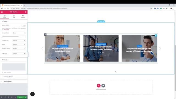Viewport: 176px width, 99px height.
Task: Click the column handle icon
Action: (x=45, y=35)
